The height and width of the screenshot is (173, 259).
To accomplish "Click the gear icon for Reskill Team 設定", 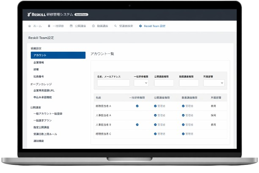I will (141, 26).
